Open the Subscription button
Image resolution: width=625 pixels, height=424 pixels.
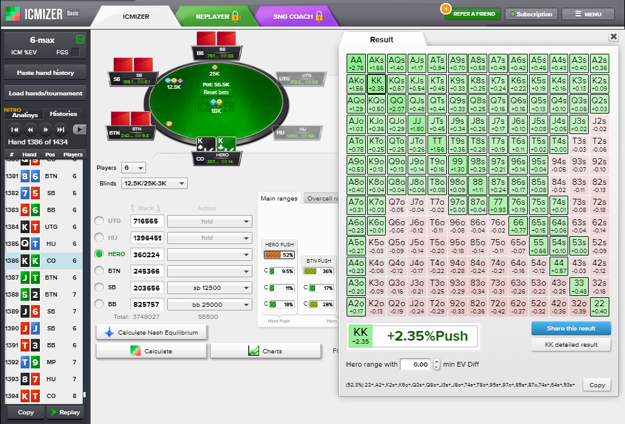[x=531, y=14]
